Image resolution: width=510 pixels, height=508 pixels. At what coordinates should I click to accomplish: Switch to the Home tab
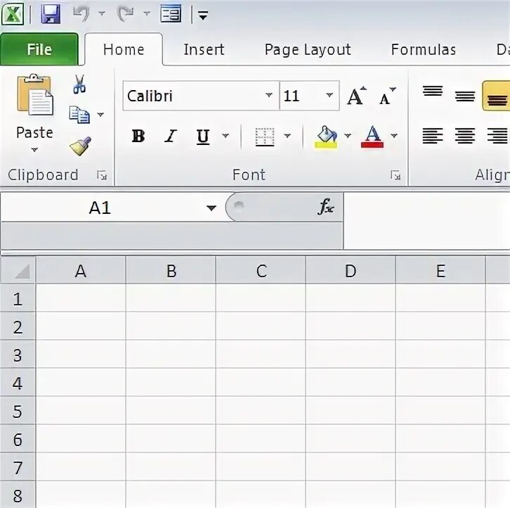[124, 49]
